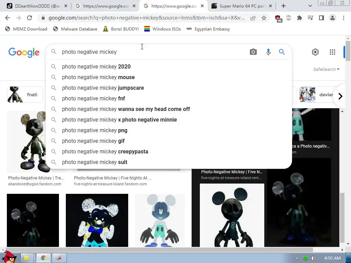This screenshot has width=351, height=263.
Task: Choose suggestion x photo negative minnie
Action: point(169,120)
